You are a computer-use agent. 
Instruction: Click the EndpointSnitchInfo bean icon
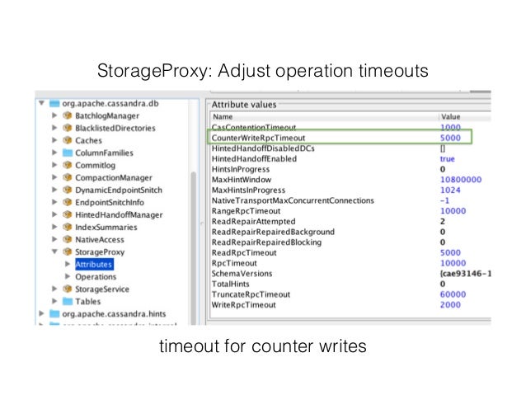coord(68,202)
